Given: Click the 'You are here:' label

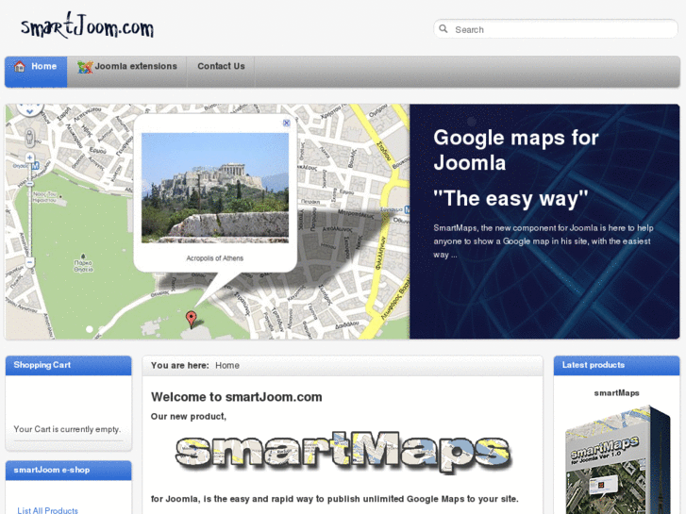Looking at the screenshot, I should point(180,365).
